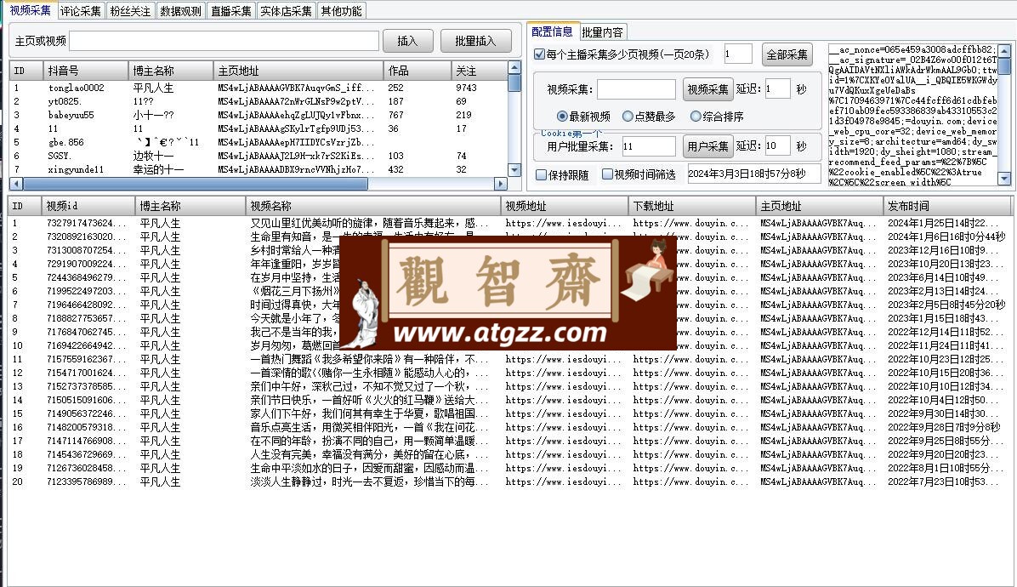The image size is (1017, 587).
Task: Click the 批量插入 button
Action: click(475, 41)
